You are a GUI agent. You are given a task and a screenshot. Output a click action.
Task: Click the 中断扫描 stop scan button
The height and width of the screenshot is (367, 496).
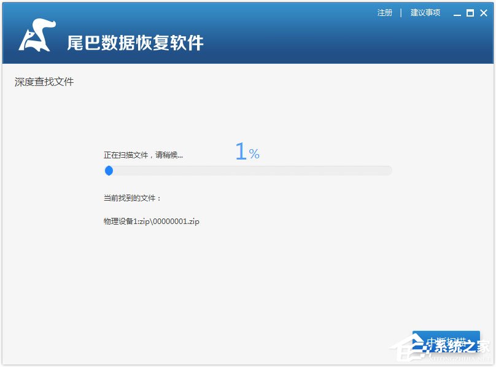(x=446, y=342)
